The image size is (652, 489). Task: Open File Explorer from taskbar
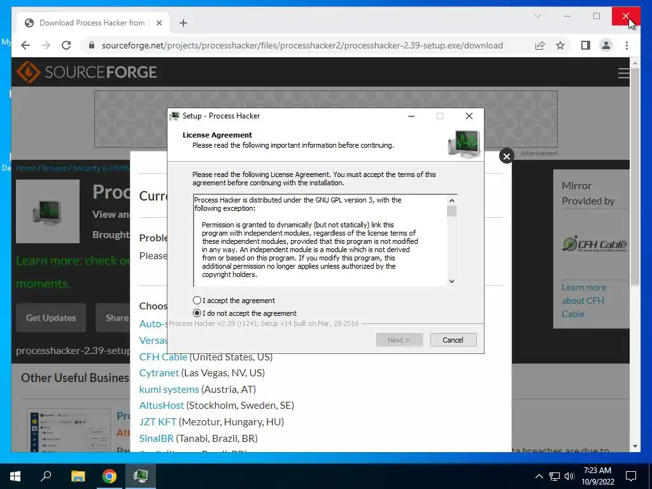point(78,476)
